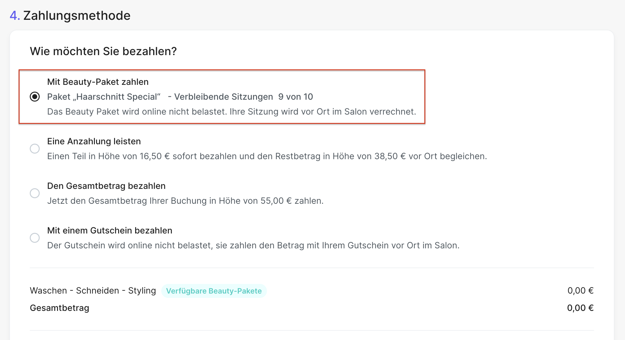Click the 'Mit einem Gutschein bezahlen' title
The image size is (625, 340).
[x=110, y=230]
